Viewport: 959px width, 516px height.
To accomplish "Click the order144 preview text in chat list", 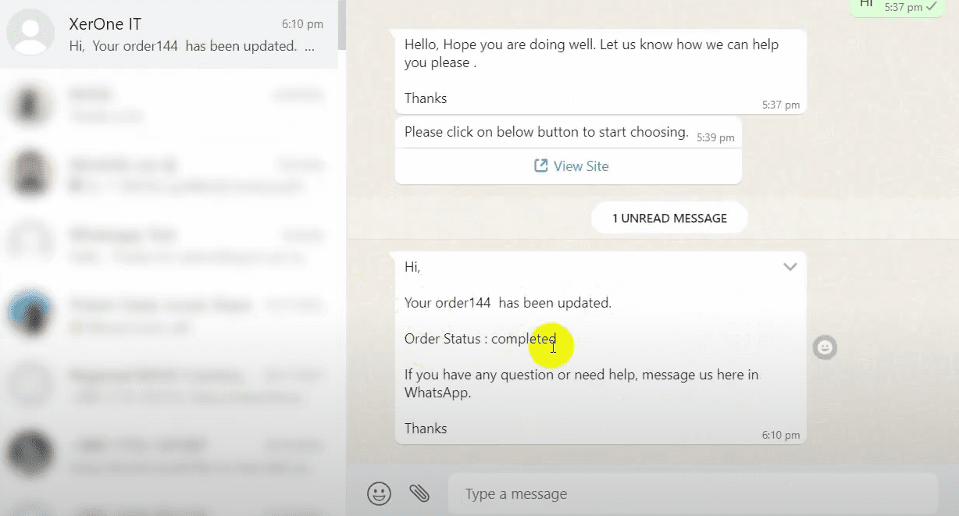I will click(191, 46).
